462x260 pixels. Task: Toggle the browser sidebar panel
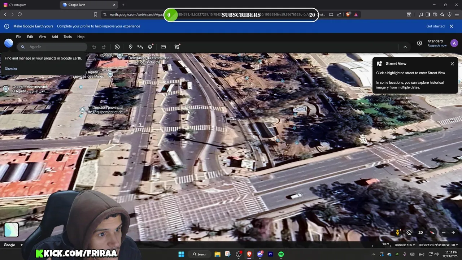click(x=428, y=14)
